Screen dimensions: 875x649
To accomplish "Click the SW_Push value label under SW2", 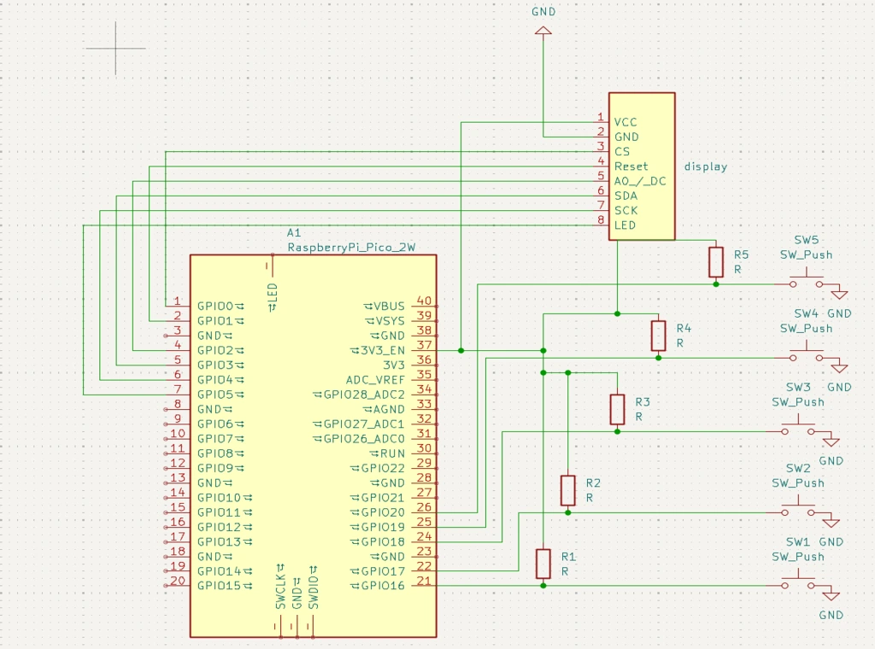I will pos(798,483).
